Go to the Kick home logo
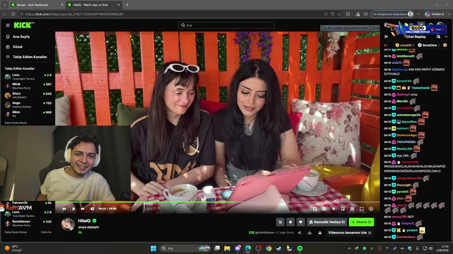The width and height of the screenshot is (453, 254). (24, 25)
